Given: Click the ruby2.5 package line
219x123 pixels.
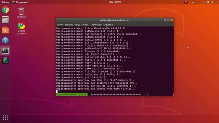Looking at the screenshot, I should 91,60.
